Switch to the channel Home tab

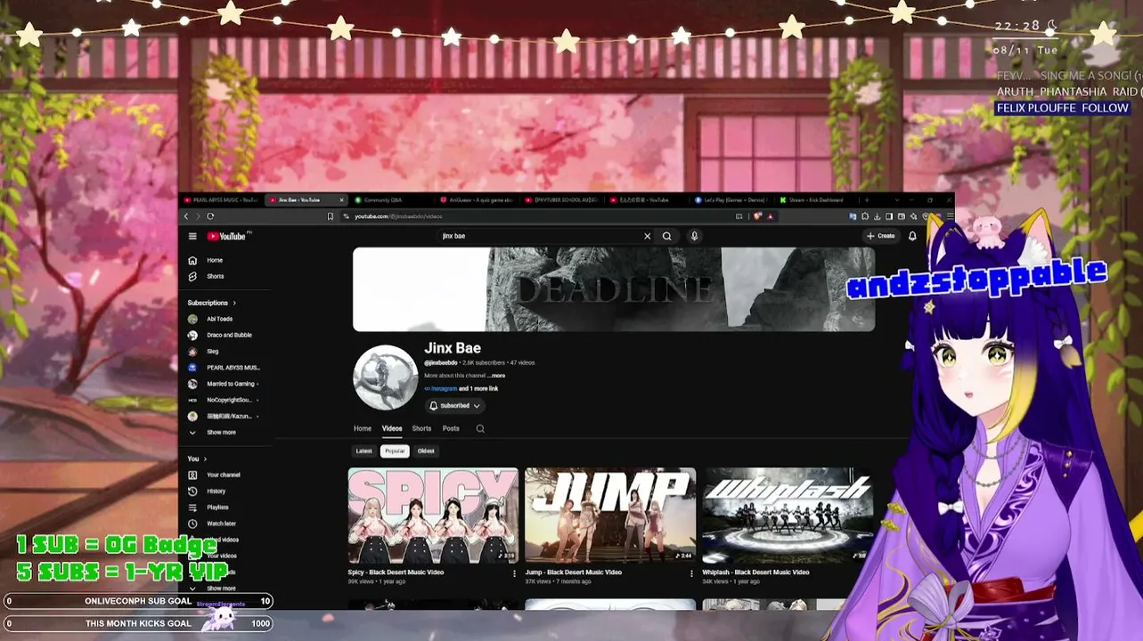click(363, 428)
